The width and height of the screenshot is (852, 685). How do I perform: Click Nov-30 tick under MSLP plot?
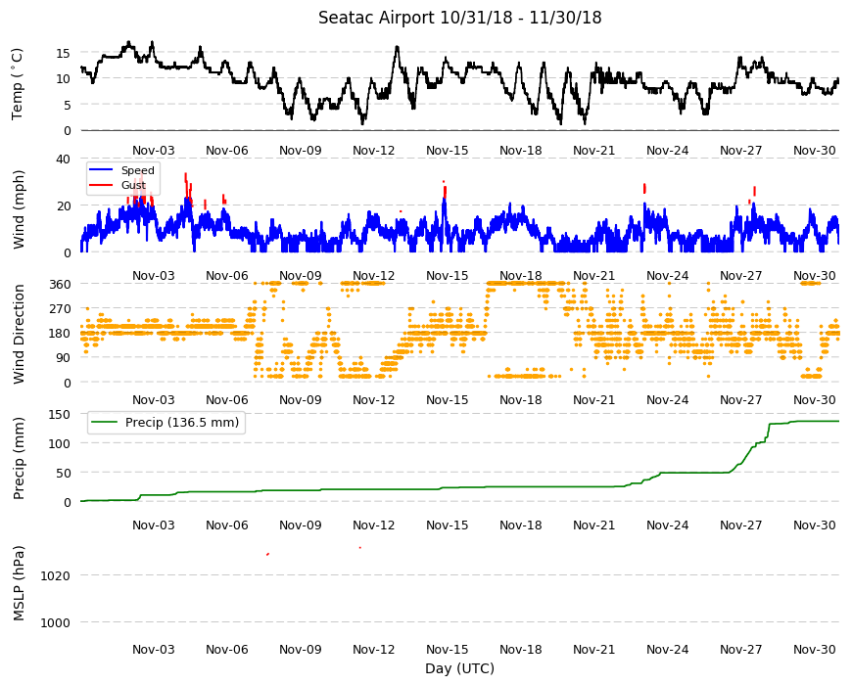(x=814, y=650)
